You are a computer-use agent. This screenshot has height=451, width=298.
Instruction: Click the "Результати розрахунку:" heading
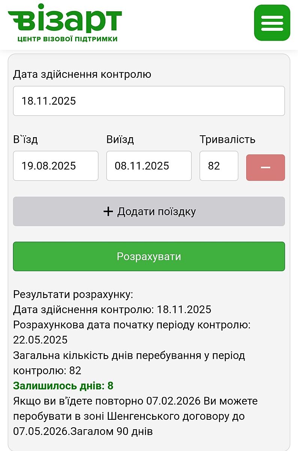pos(73,294)
